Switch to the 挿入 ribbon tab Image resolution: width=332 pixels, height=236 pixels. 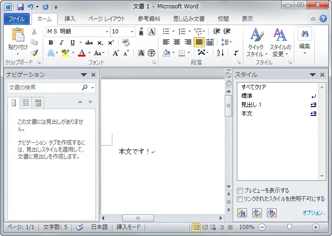click(70, 19)
